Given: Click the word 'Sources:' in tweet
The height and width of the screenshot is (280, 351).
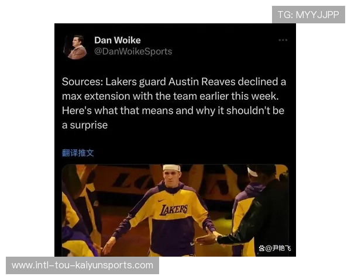Looking at the screenshot, I should click(82, 82).
